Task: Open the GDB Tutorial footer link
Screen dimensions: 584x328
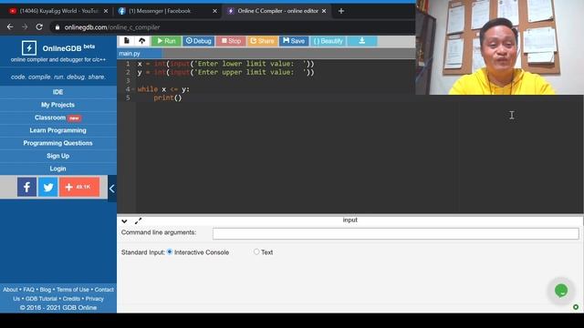Action: [41, 299]
